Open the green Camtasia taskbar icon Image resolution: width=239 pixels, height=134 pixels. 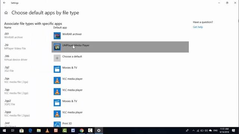[65, 131]
